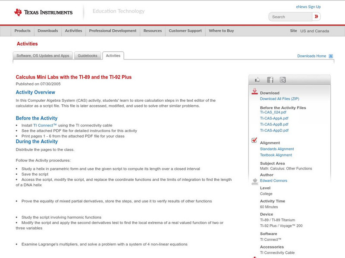Open the Professional Development menu
The height and width of the screenshot is (258, 345).
[113, 31]
